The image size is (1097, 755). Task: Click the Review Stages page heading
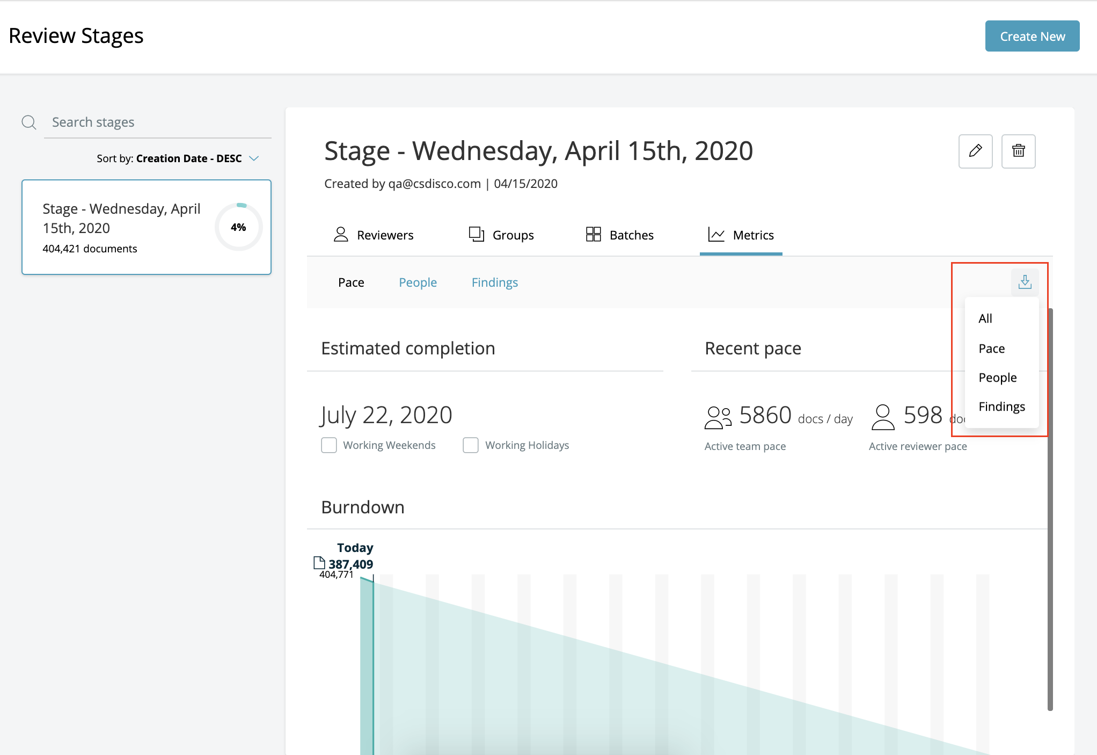[76, 36]
